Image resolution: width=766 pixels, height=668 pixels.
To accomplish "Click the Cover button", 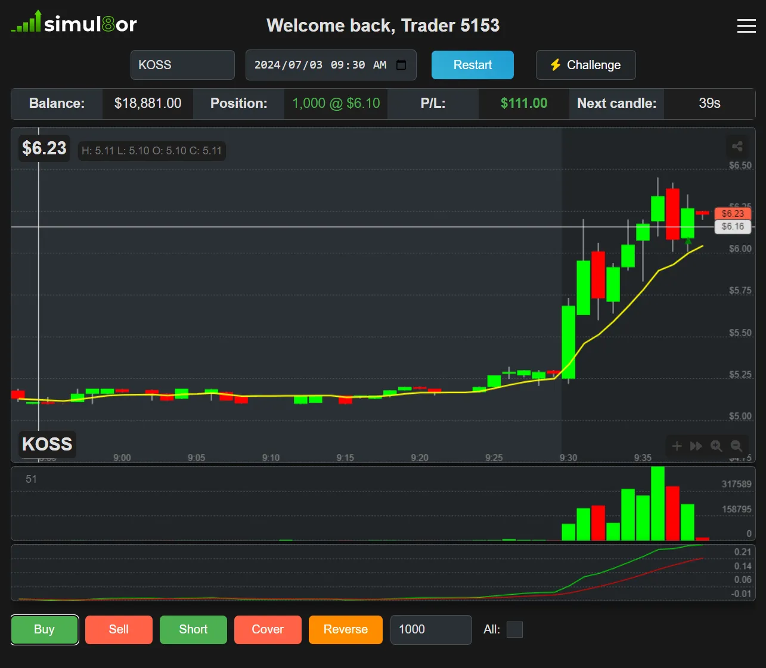I will point(267,629).
